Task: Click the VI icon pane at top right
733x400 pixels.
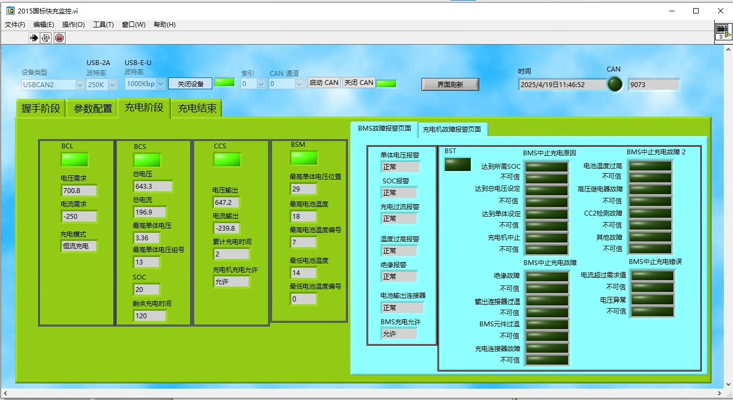Action: tap(723, 32)
